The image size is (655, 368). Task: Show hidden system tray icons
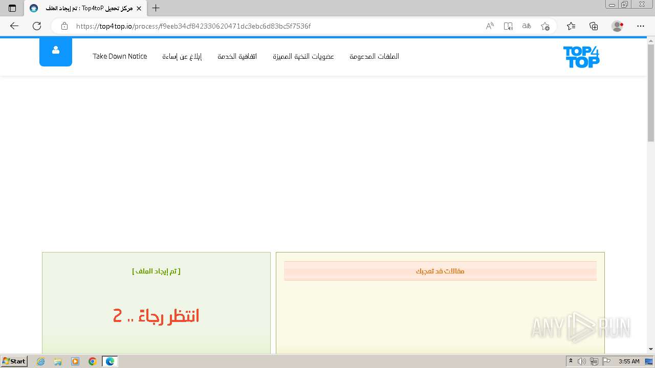point(571,361)
